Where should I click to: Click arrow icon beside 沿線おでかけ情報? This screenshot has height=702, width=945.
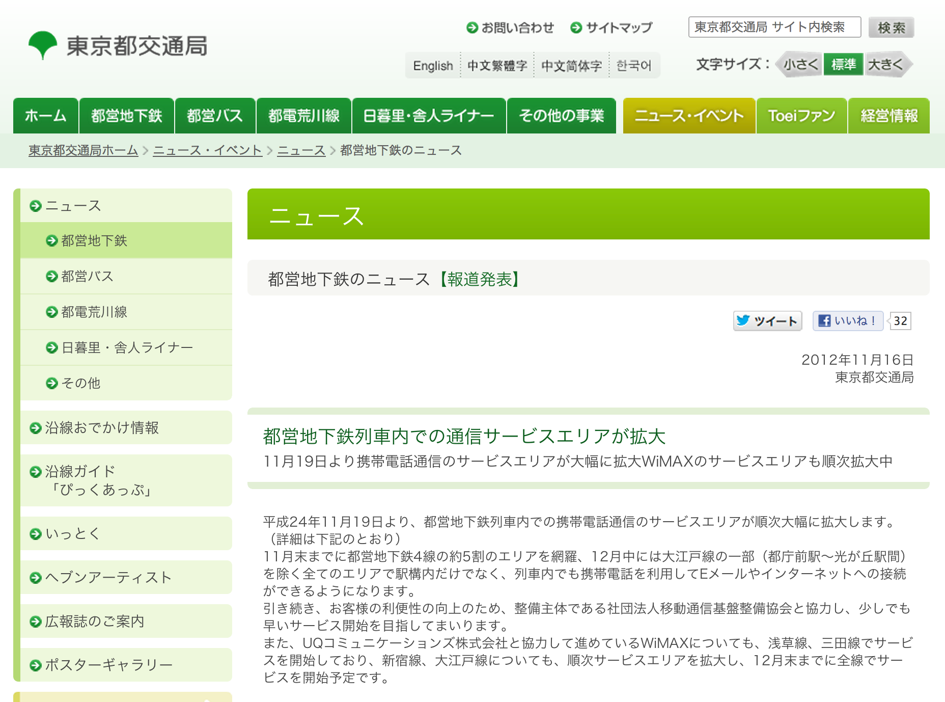pos(36,428)
